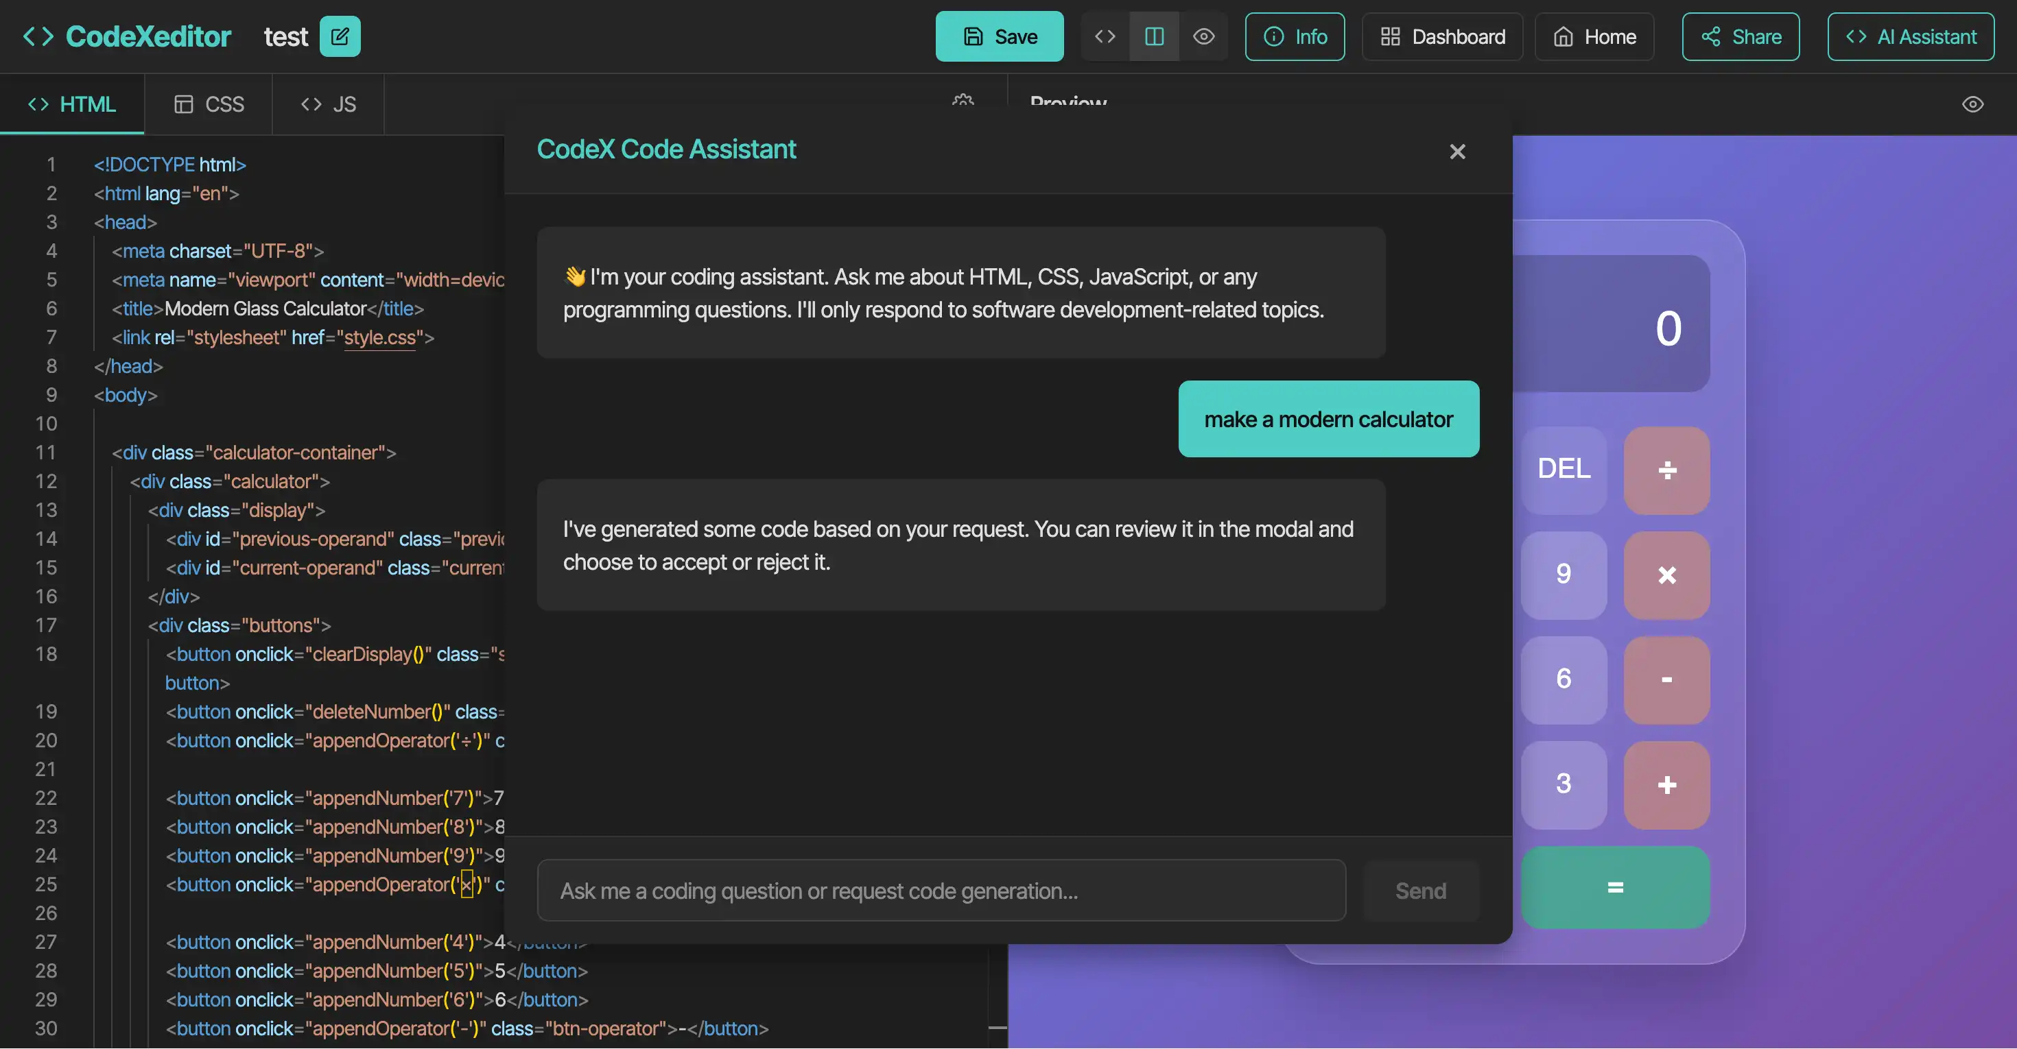The height and width of the screenshot is (1049, 2017).
Task: Click the project title 'test'
Action: (286, 37)
